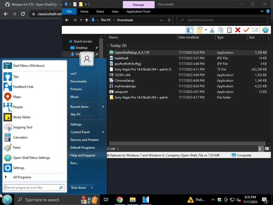Open Shut down options arrow

[x=92, y=188]
